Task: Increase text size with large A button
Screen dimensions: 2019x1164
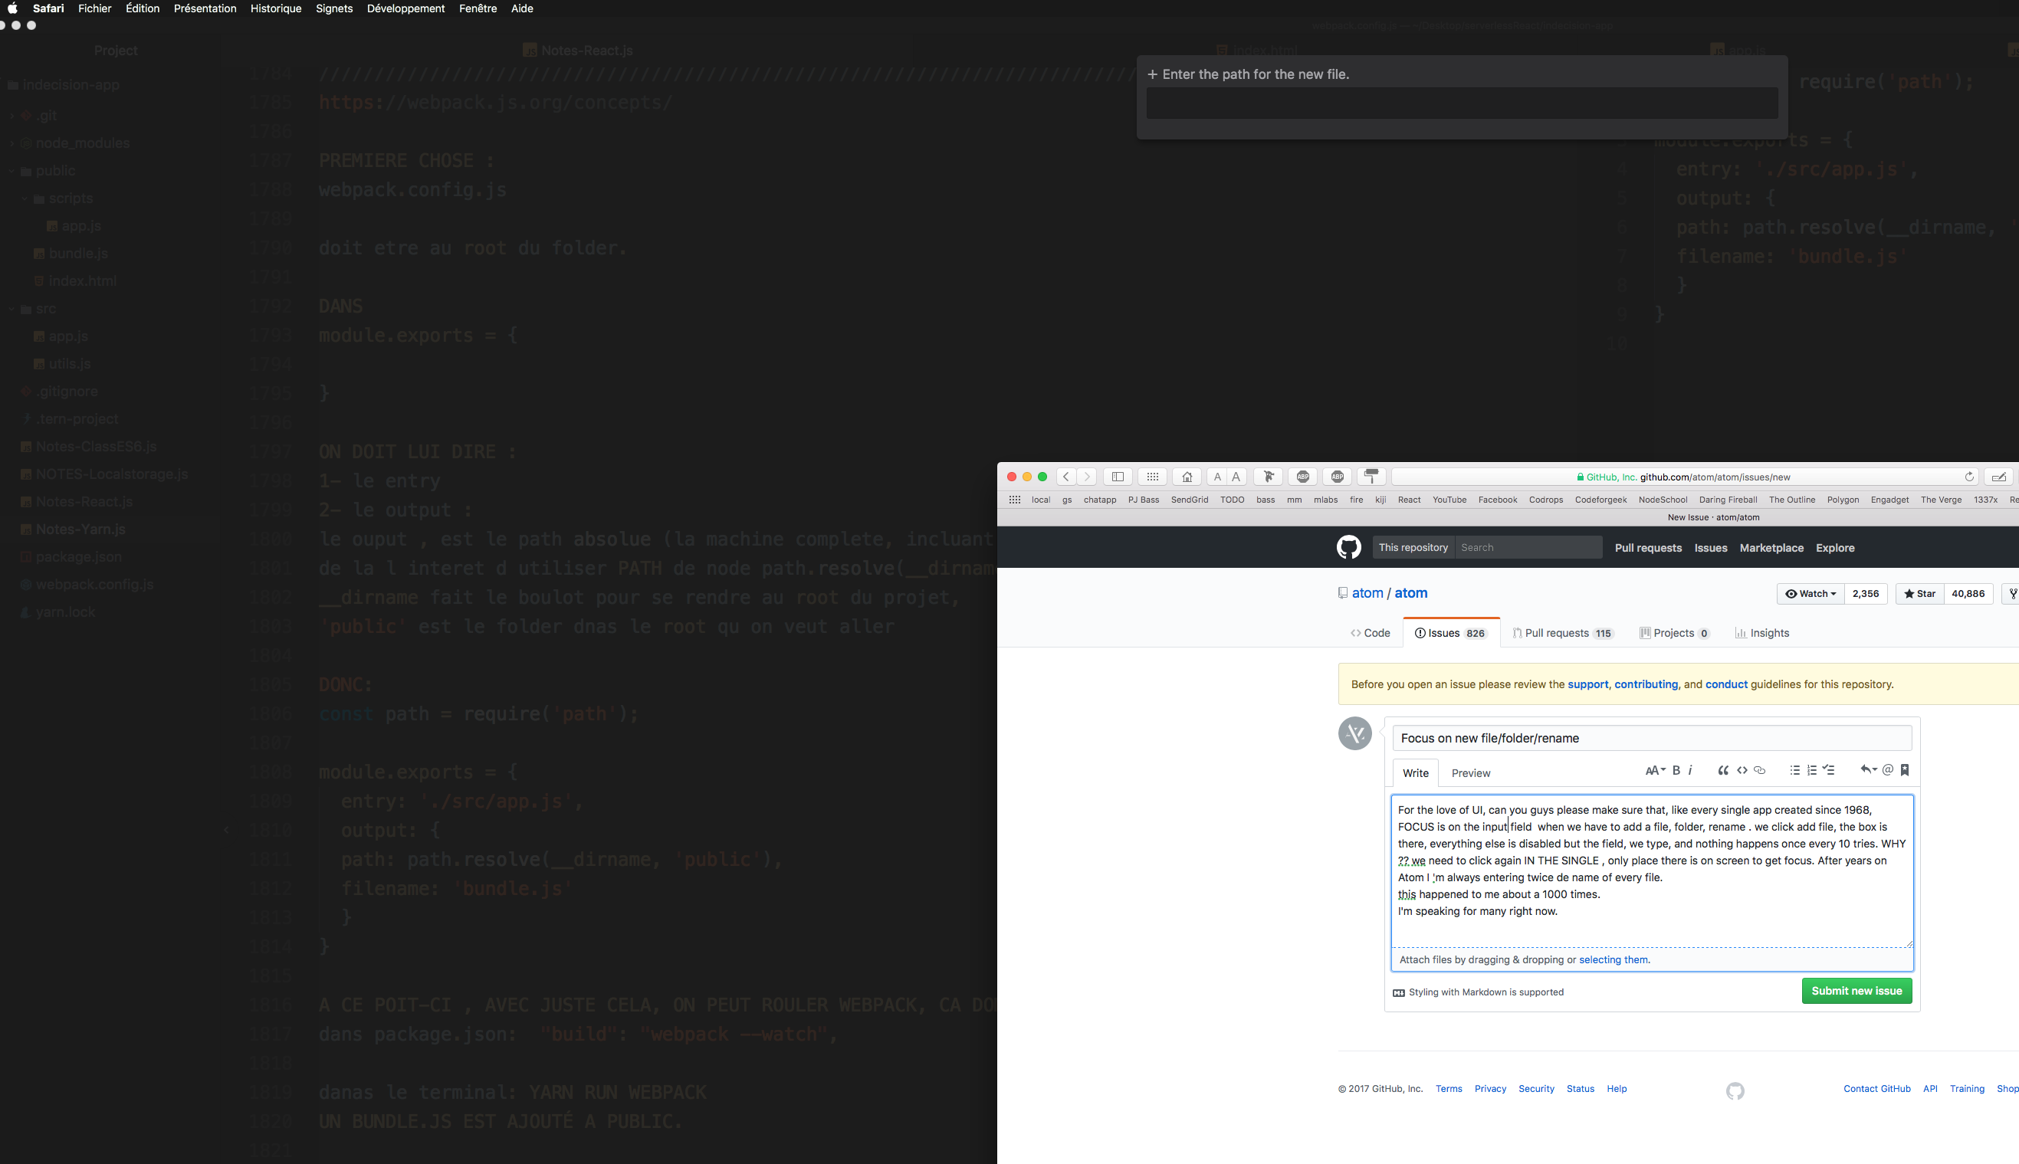Action: tap(1236, 477)
